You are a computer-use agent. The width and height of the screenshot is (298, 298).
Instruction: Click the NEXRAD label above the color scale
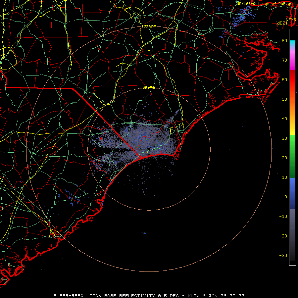[x=291, y=20]
